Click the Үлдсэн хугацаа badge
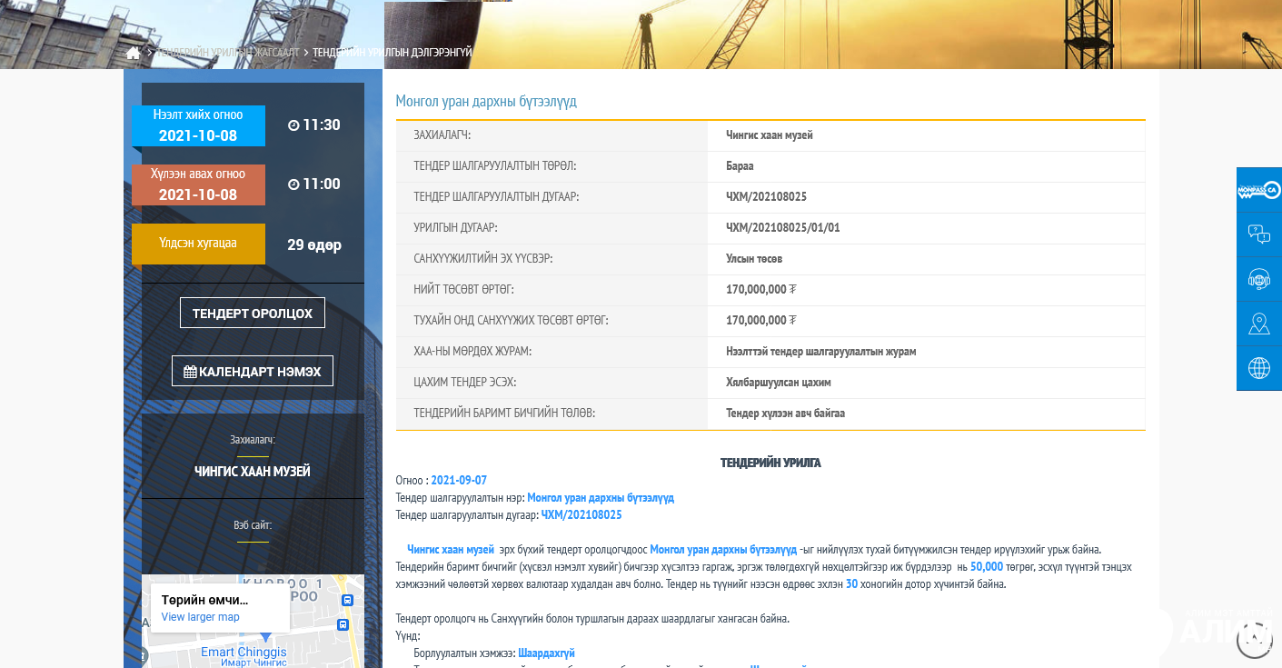 [198, 244]
